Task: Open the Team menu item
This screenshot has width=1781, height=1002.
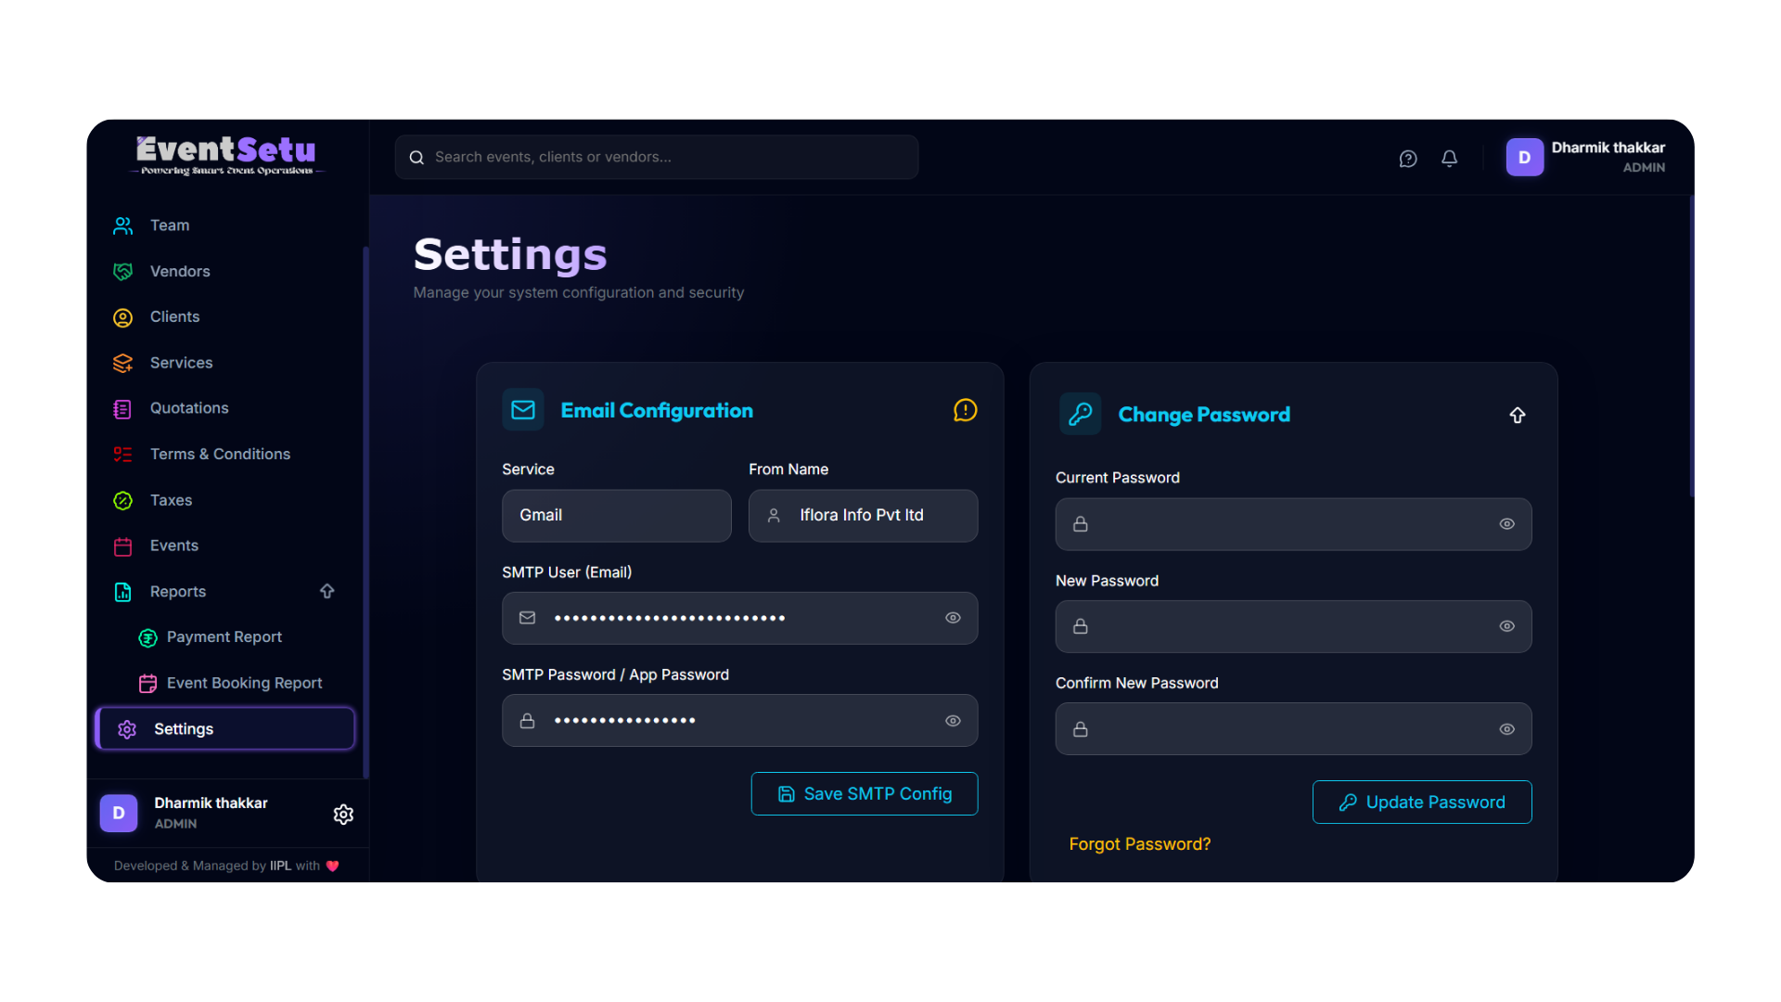Action: click(225, 225)
